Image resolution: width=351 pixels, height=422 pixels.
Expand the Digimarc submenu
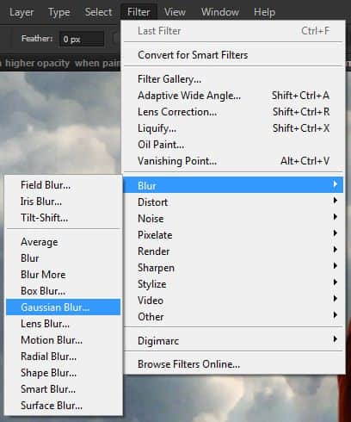pos(233,341)
